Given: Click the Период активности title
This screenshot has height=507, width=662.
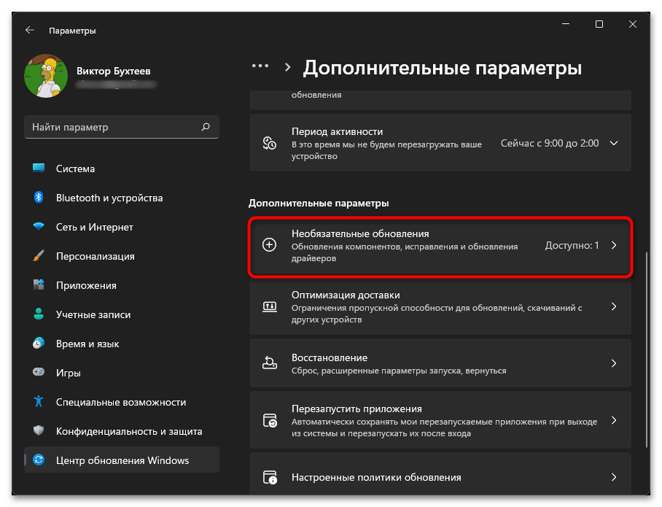Looking at the screenshot, I should [x=337, y=131].
